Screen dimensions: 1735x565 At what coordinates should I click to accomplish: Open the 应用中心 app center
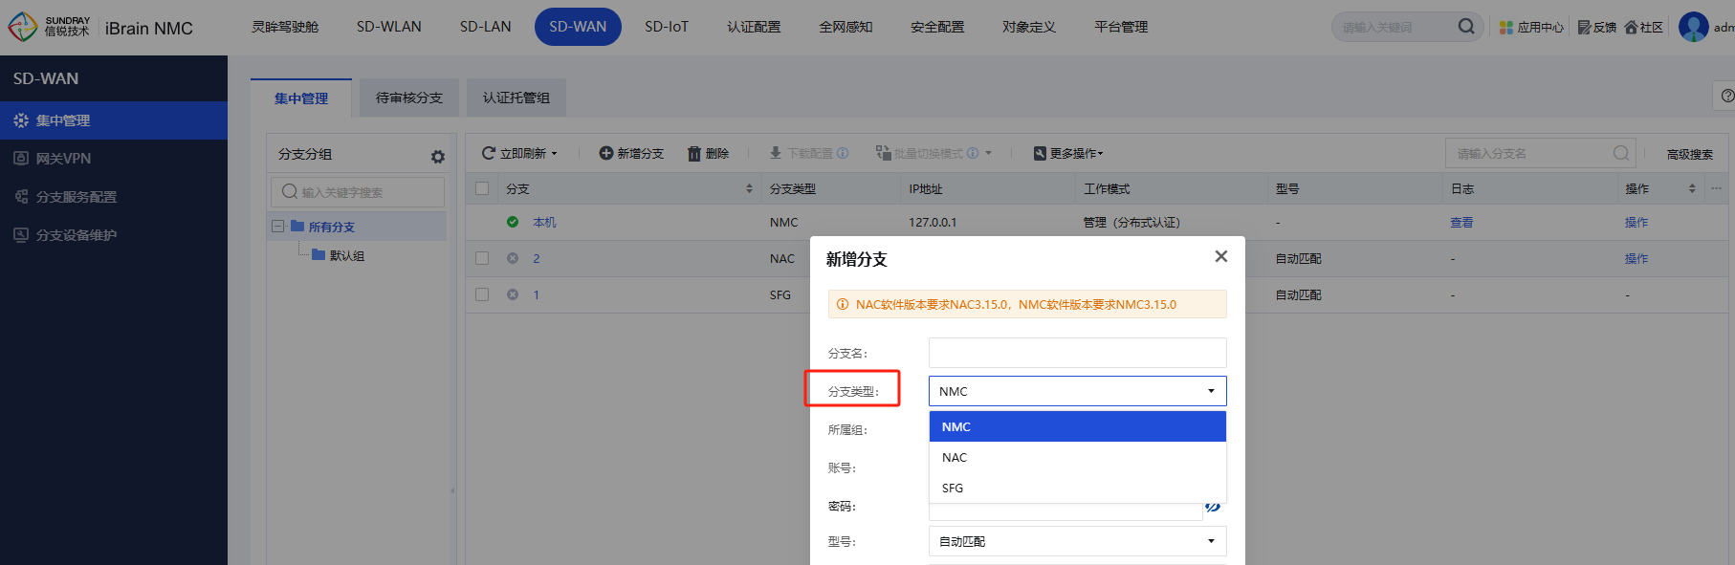tap(1531, 28)
